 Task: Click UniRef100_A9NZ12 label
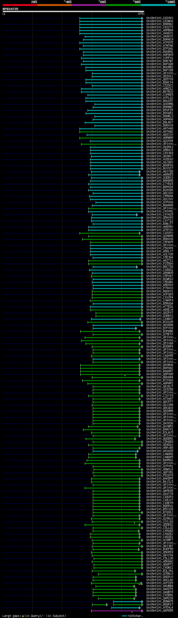(160, 89)
